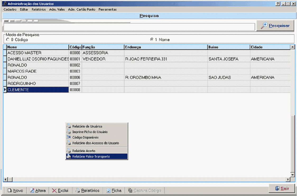Open the Cadastro menu
The height and width of the screenshot is (196, 297).
click(x=10, y=9)
